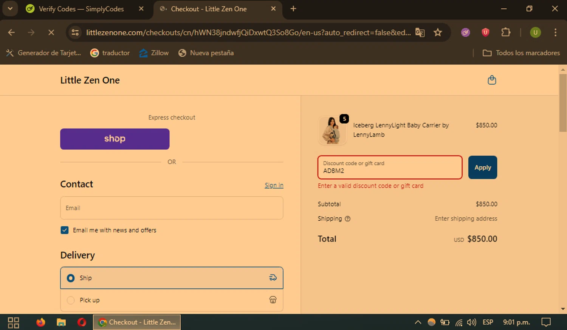Click the baby carrier product thumbnail

pos(332,130)
